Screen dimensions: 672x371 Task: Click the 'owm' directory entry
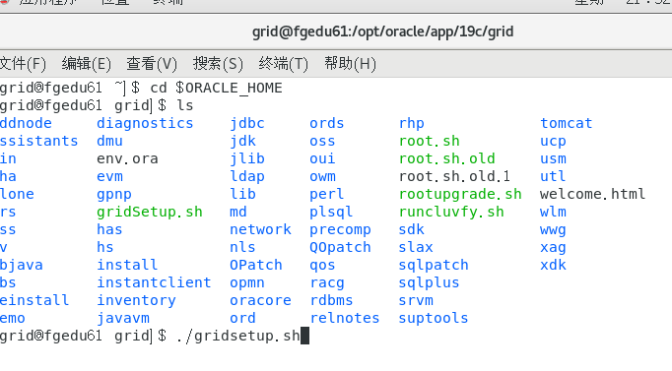pos(323,177)
